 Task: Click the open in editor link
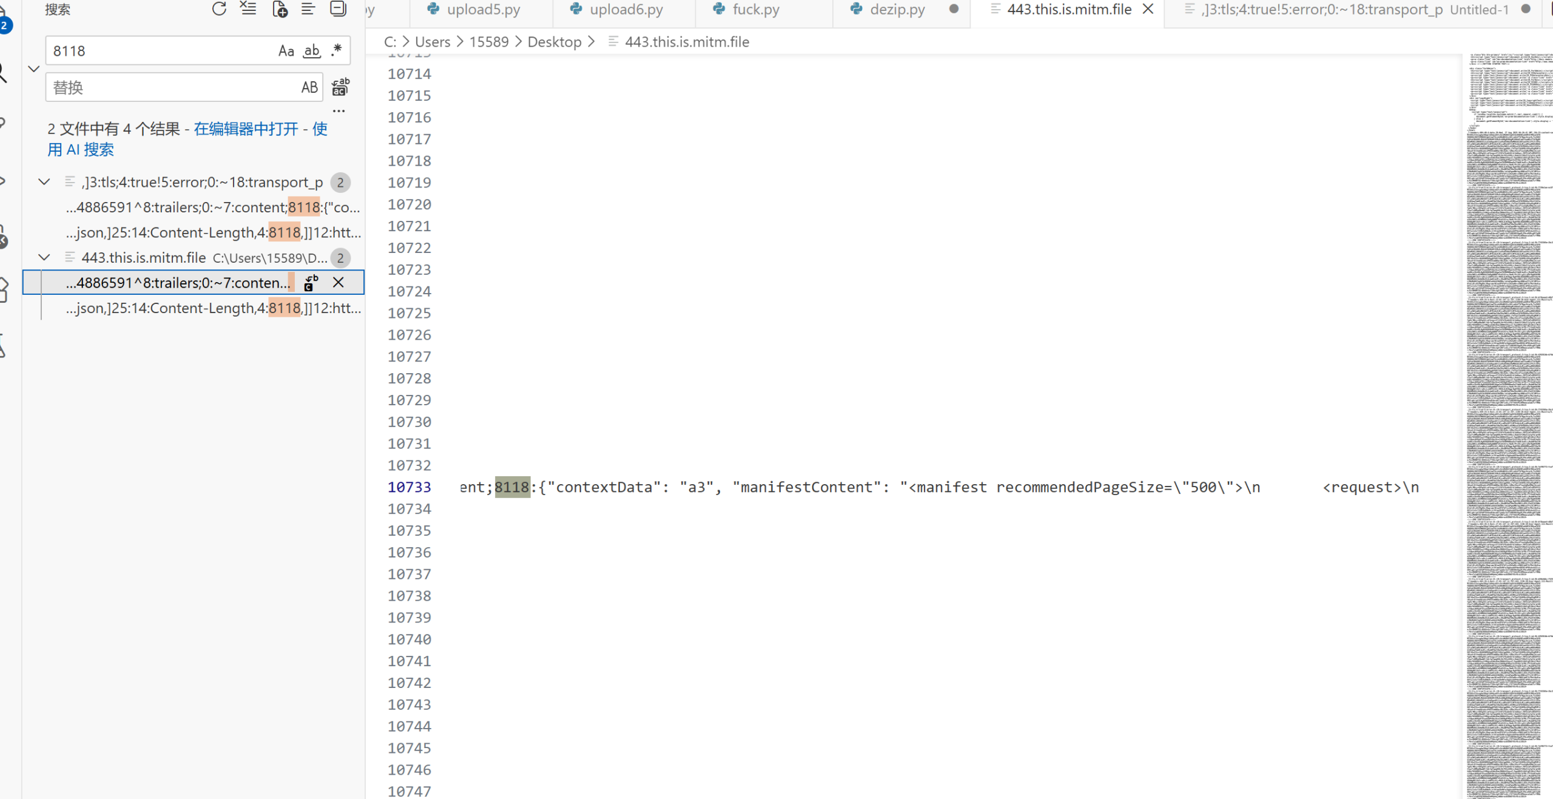pyautogui.click(x=246, y=129)
